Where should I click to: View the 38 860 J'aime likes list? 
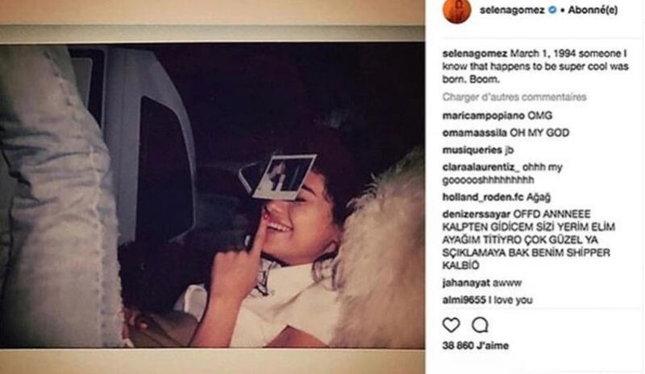(476, 346)
